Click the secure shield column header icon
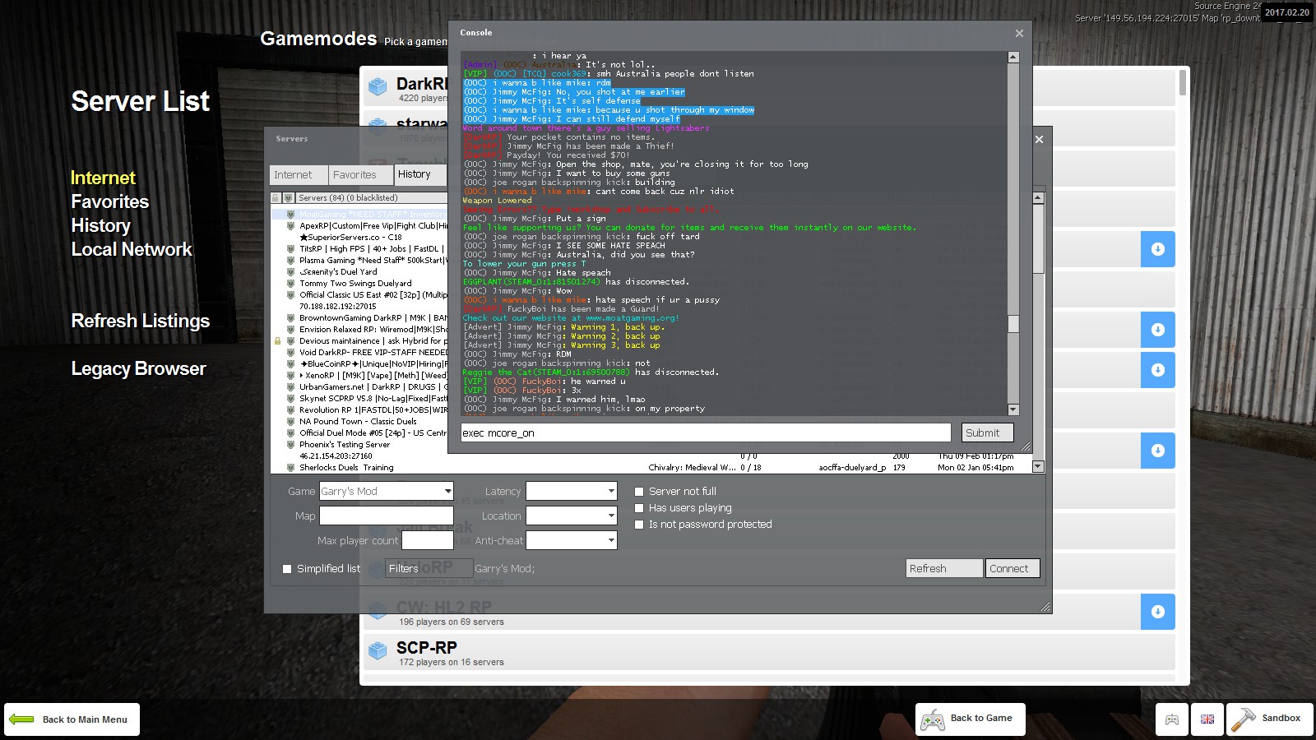The image size is (1316, 740). coord(288,198)
